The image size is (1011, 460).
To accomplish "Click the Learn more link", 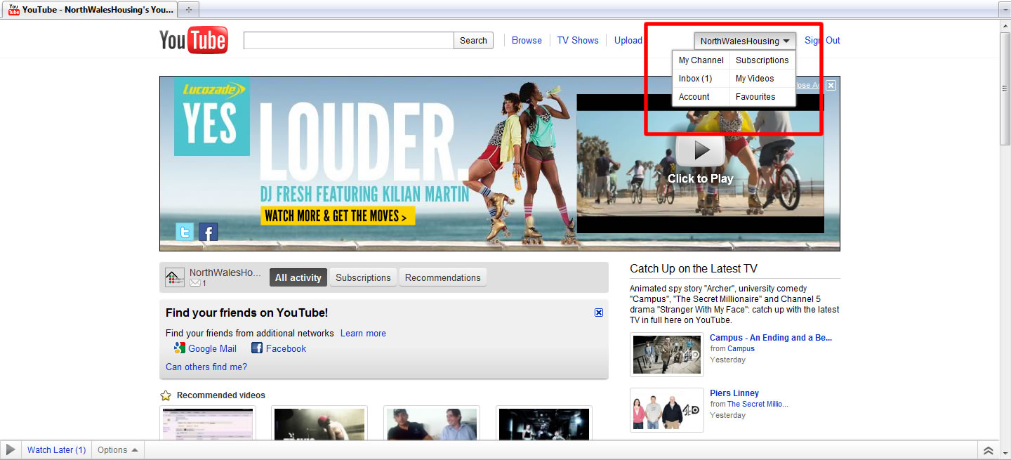I will [x=363, y=334].
